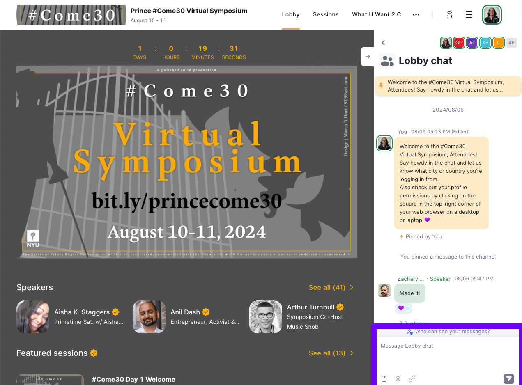Screen dimensions: 522x385
Task: Click the verified badge next to Arthur Turnbull
Action: pyautogui.click(x=340, y=307)
